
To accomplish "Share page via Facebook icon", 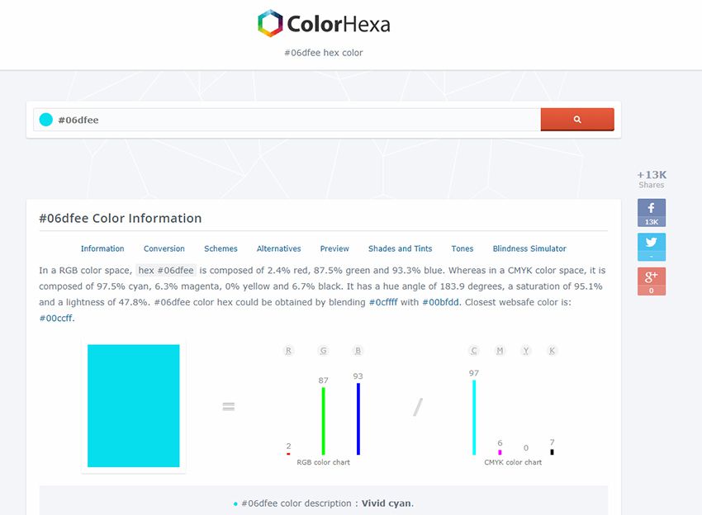I will coord(651,212).
